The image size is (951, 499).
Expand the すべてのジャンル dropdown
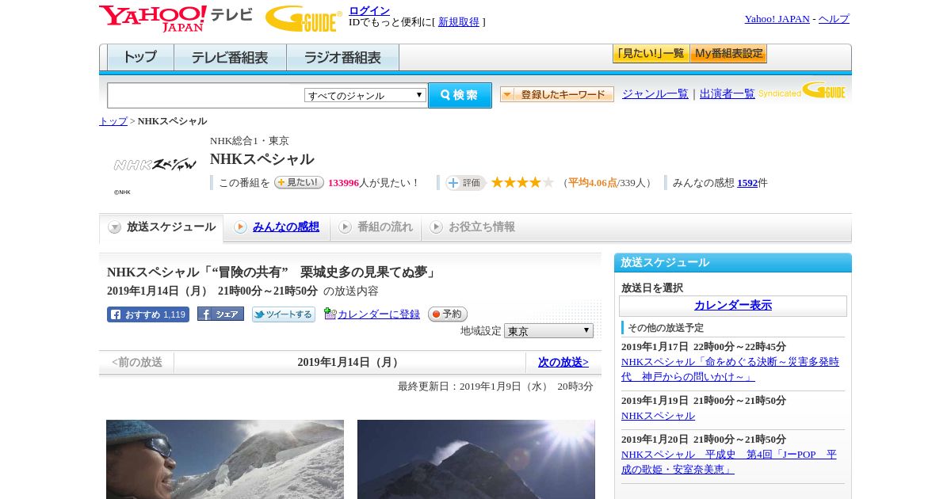coord(365,95)
